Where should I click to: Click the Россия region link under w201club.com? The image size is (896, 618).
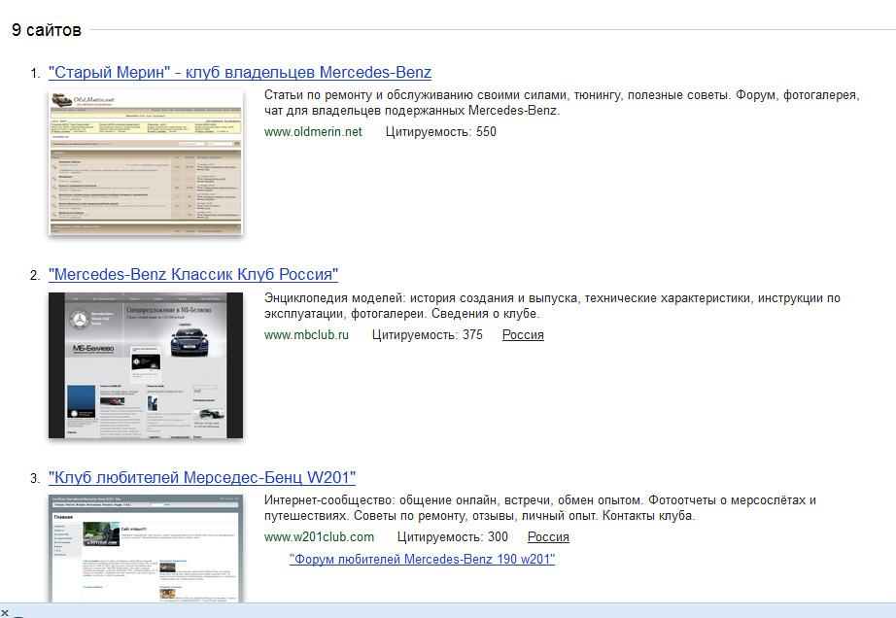point(548,537)
